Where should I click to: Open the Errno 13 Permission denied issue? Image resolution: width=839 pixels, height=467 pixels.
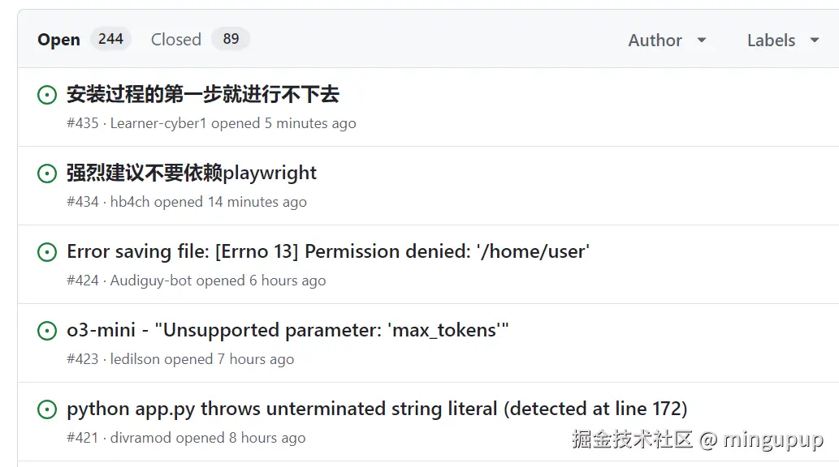pos(327,252)
